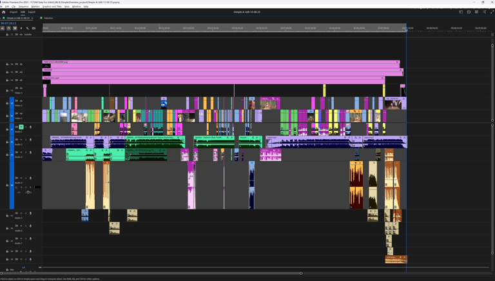Toggle Linked Selection button
This screenshot has width=495, height=281.
click(15, 28)
